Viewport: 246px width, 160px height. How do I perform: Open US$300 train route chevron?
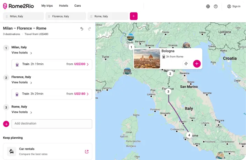[x=88, y=64]
